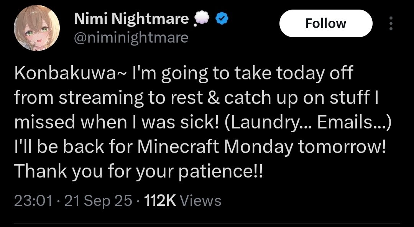Click the @niminightmare handle
This screenshot has width=414, height=227.
point(131,38)
